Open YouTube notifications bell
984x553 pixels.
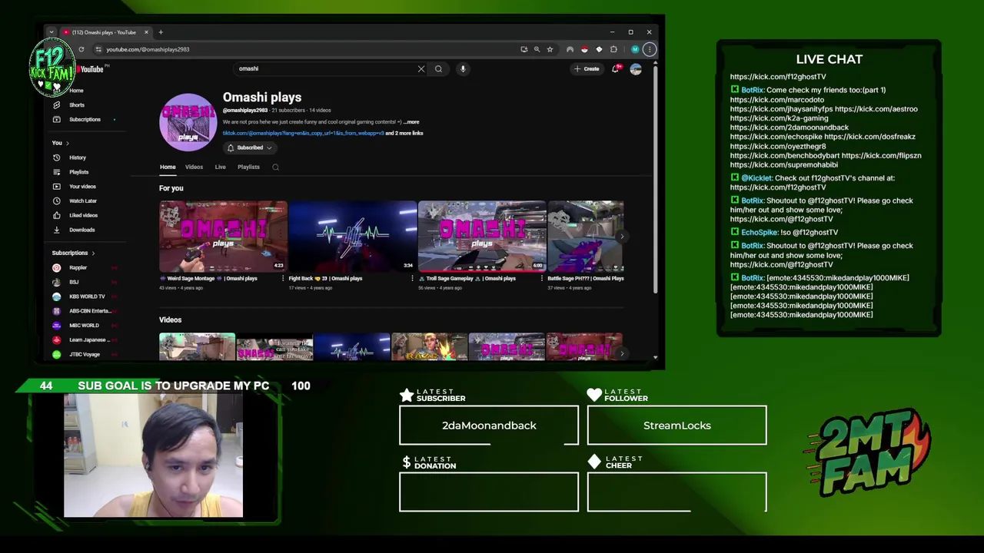[x=615, y=69]
